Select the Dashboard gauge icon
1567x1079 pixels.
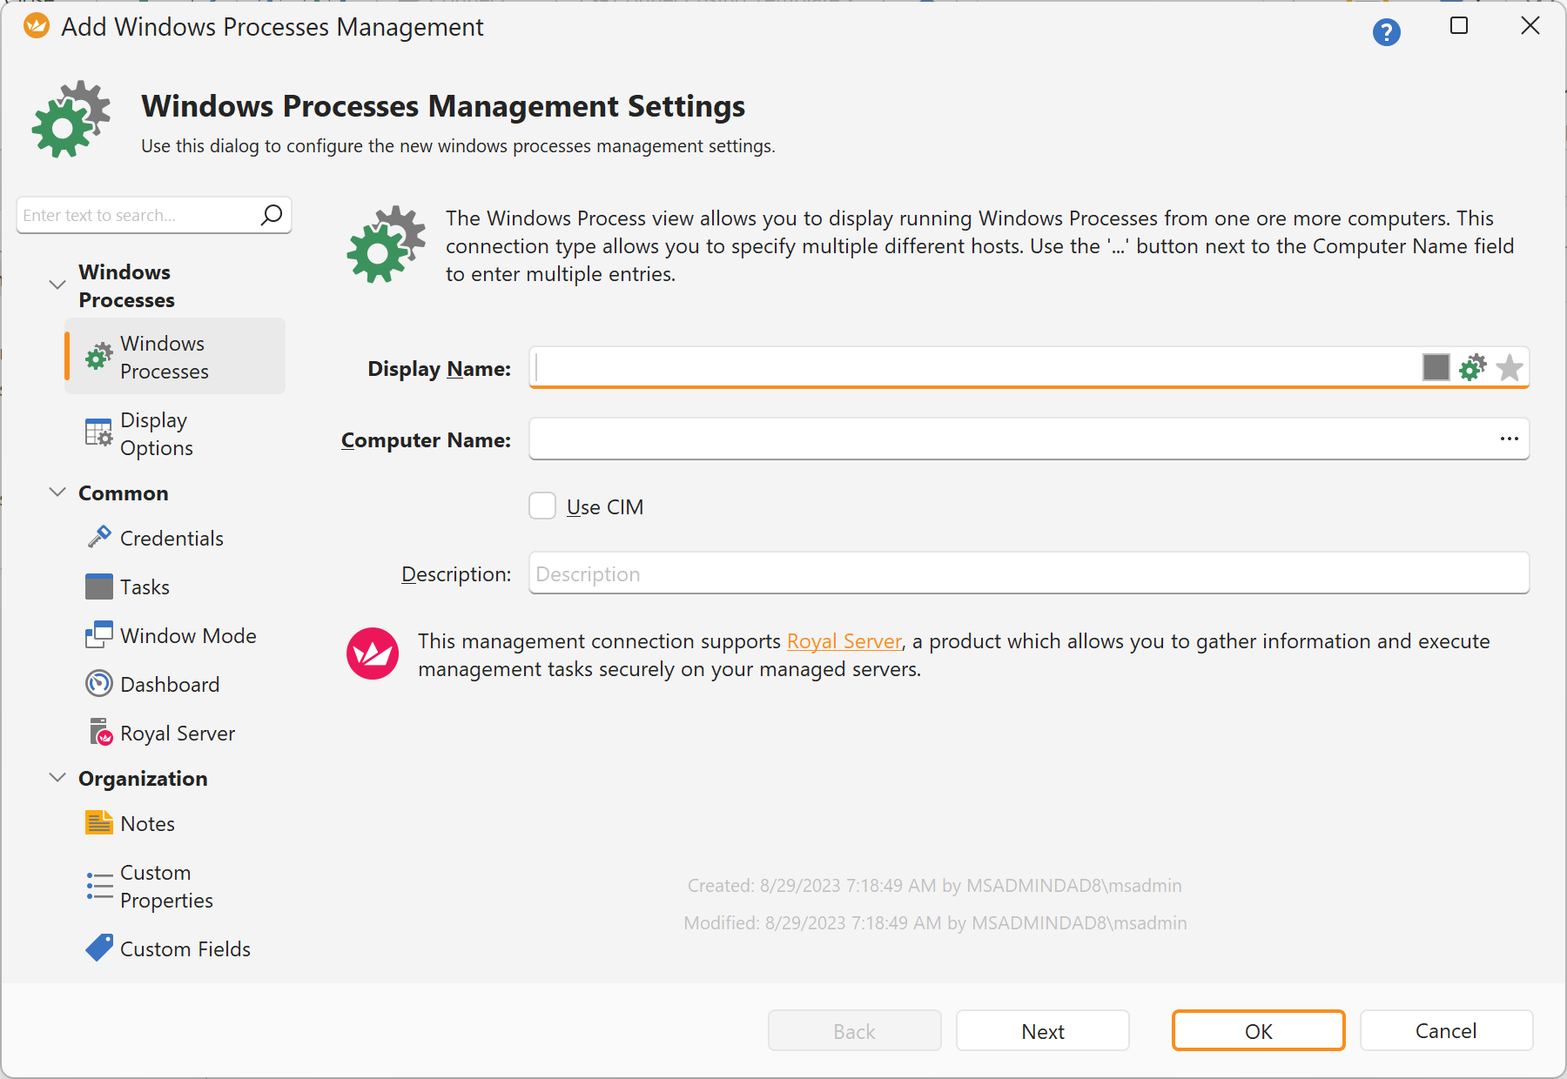coord(99,683)
